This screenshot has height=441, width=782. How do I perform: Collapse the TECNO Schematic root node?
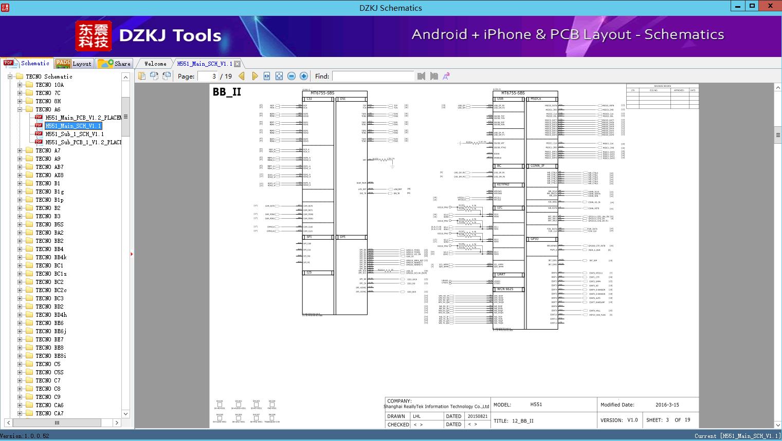(10, 76)
